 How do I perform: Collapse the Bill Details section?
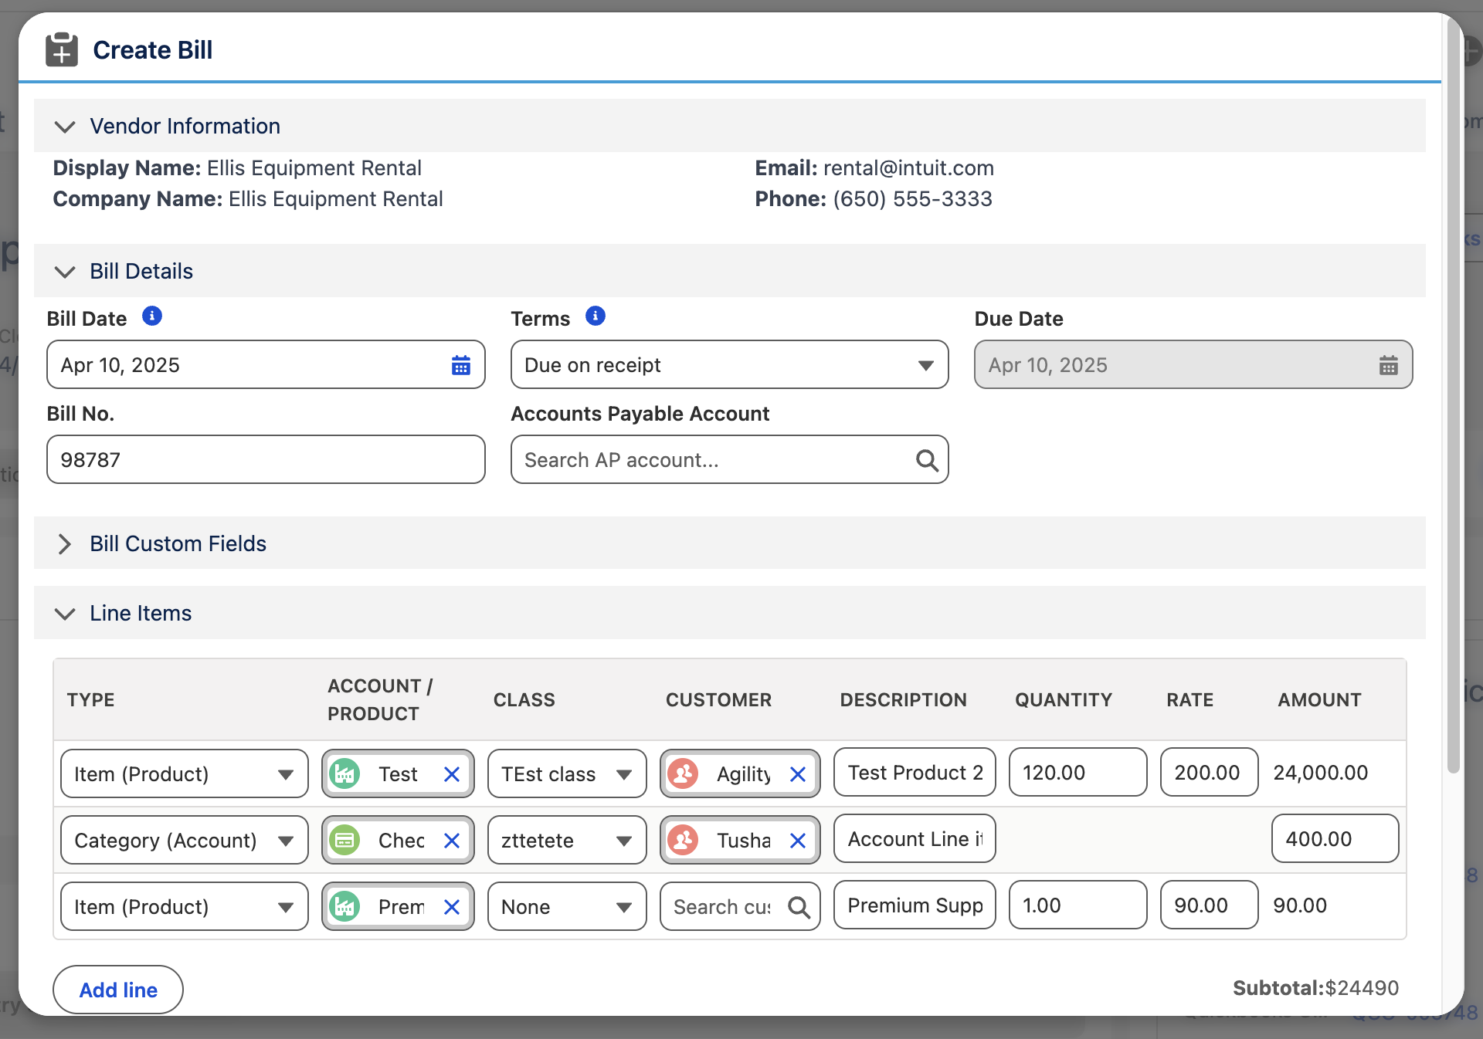click(x=65, y=272)
